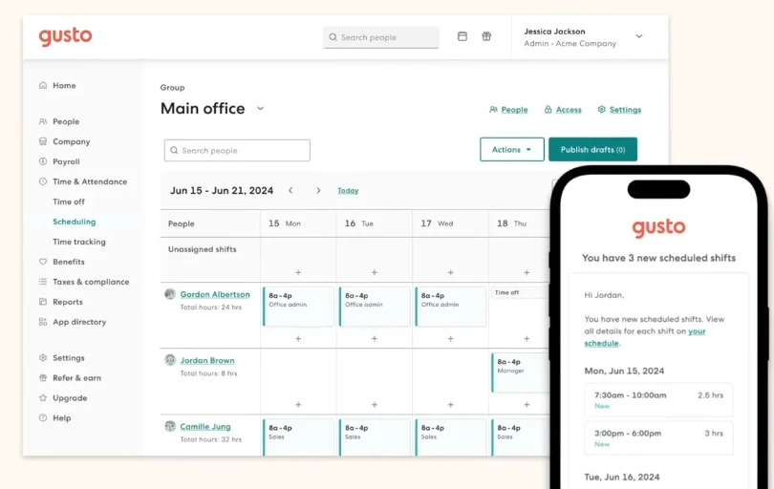
Task: Click Gordon Albertson's avatar icon
Action: click(x=170, y=294)
